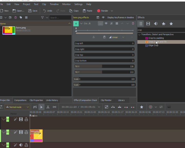Open the Render button dropdown arrow
185x148 pixels.
pos(112,11)
